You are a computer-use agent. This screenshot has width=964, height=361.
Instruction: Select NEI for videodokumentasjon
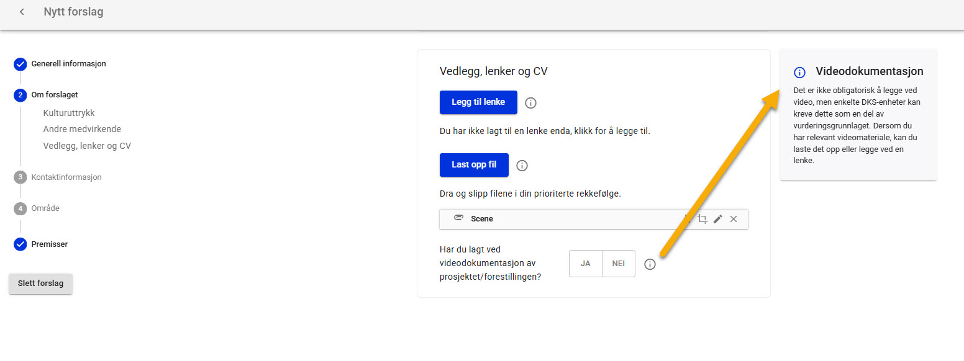click(619, 264)
